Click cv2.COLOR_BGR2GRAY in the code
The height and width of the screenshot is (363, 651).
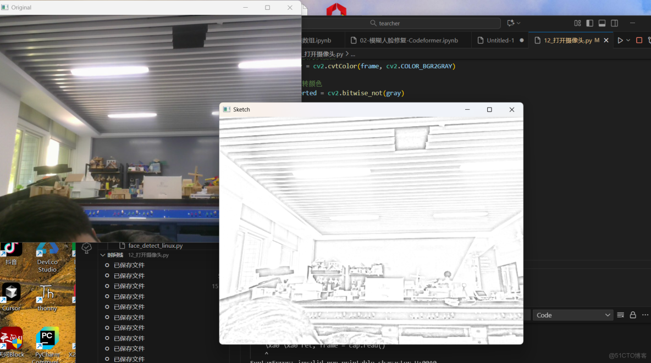[x=420, y=66]
